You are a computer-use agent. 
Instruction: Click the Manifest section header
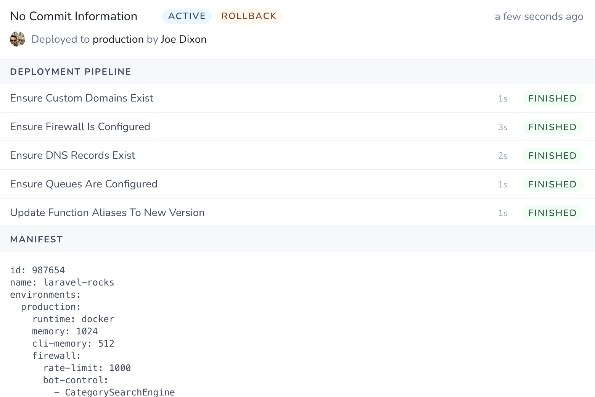pyautogui.click(x=36, y=239)
